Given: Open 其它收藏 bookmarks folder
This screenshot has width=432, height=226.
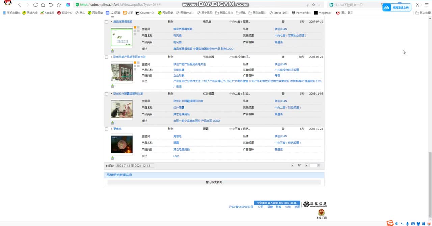Looking at the screenshot, I should pos(423,13).
